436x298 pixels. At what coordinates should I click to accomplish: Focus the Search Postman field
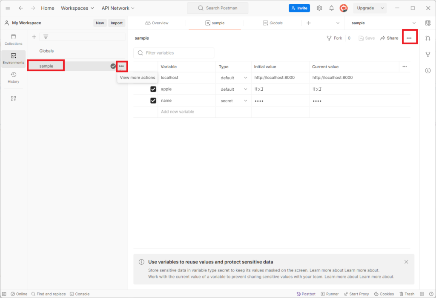click(218, 8)
